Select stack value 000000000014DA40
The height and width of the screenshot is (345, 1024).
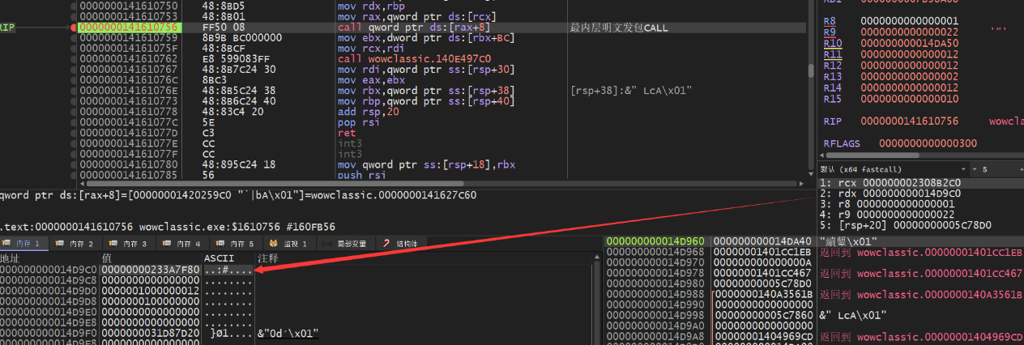coord(762,241)
